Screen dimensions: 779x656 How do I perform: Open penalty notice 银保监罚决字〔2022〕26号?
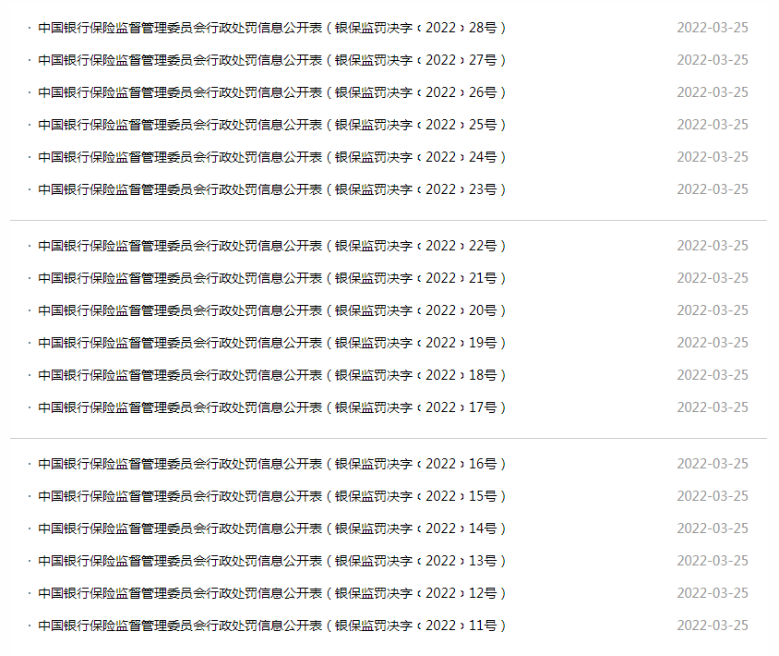(271, 92)
